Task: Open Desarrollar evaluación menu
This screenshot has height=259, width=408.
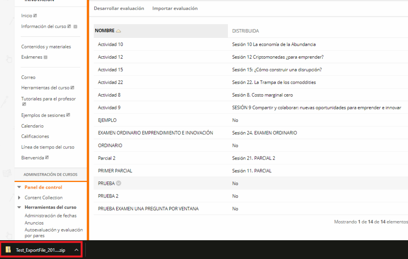Action: pos(119,8)
